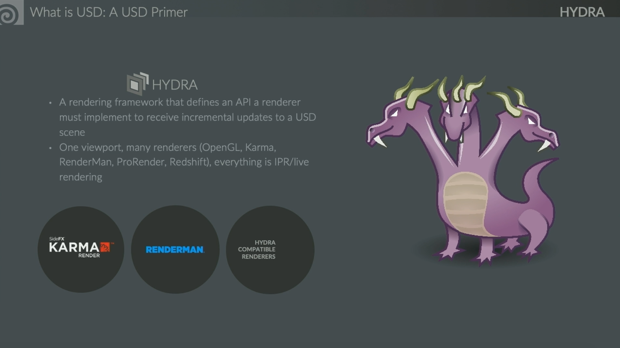
Task: Select the RenderMan logo circle
Action: pyautogui.click(x=175, y=249)
